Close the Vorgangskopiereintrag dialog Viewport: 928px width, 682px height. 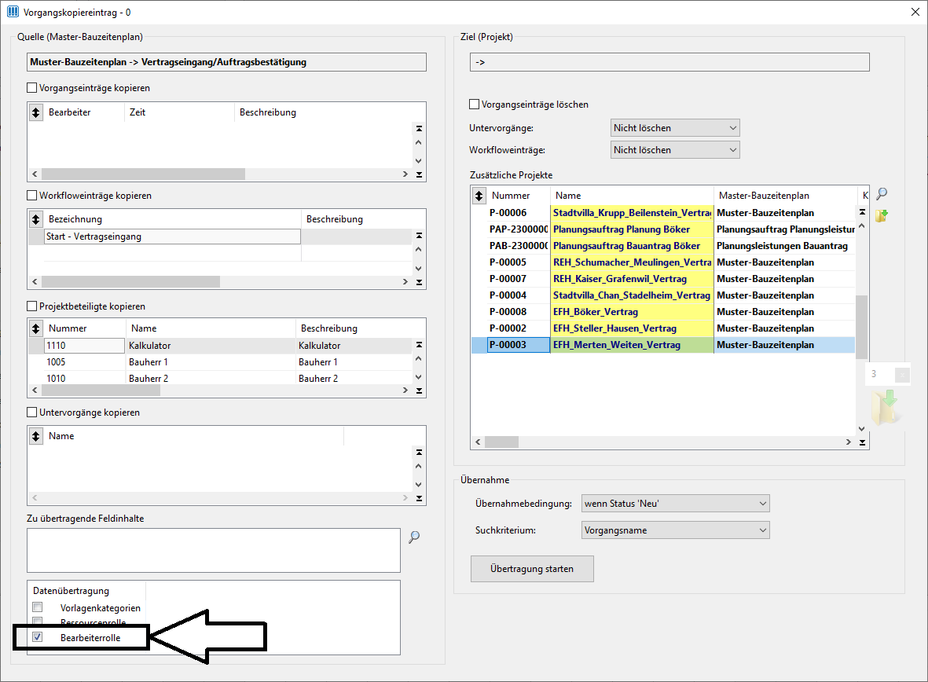pos(915,12)
